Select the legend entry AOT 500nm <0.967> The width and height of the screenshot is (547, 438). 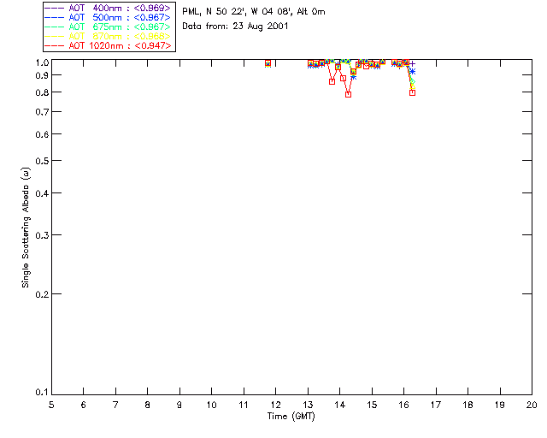108,17
